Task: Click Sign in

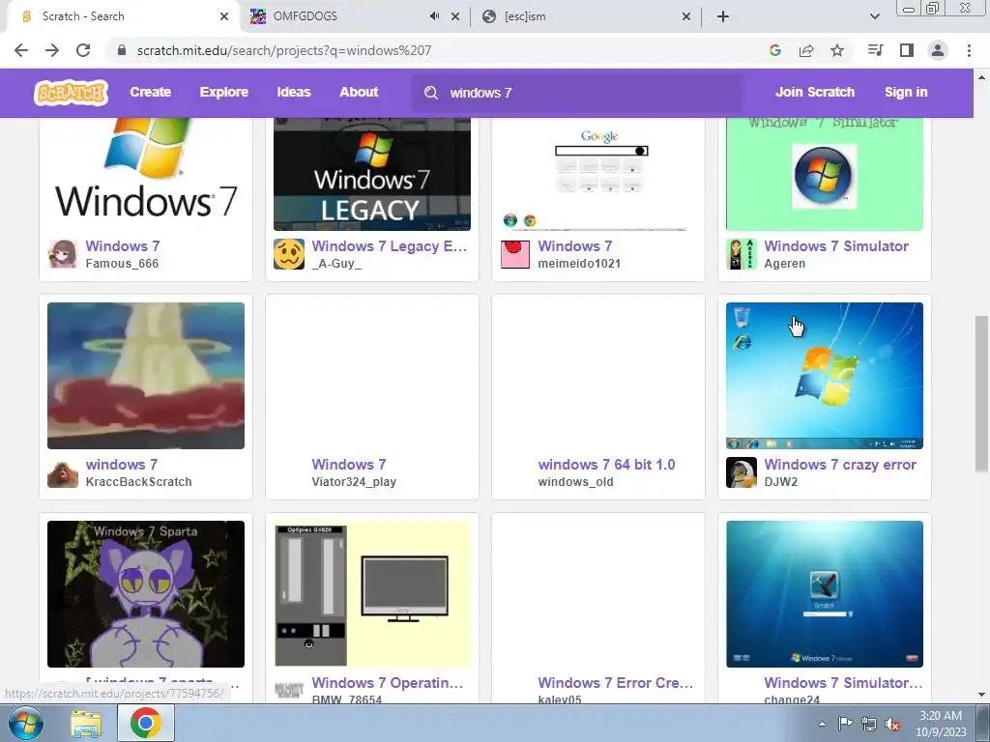Action: point(906,92)
